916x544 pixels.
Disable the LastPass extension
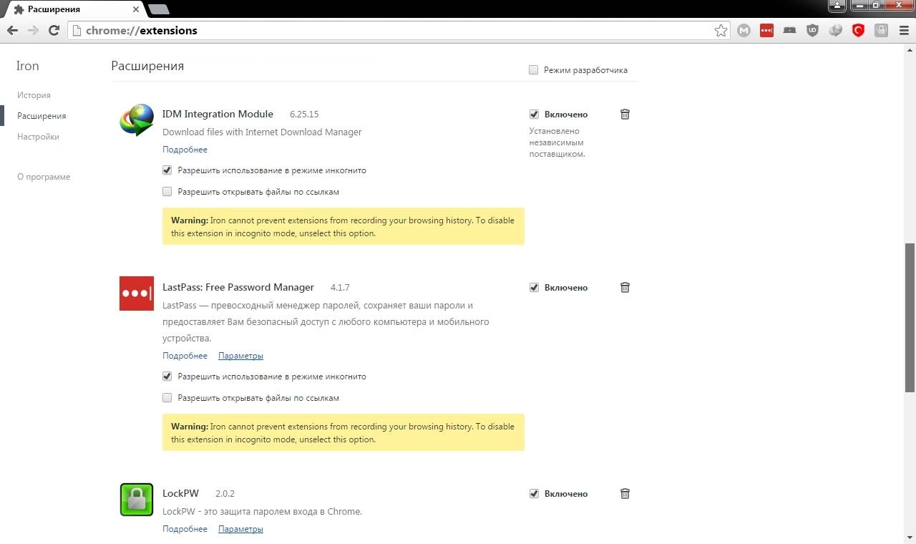click(534, 288)
